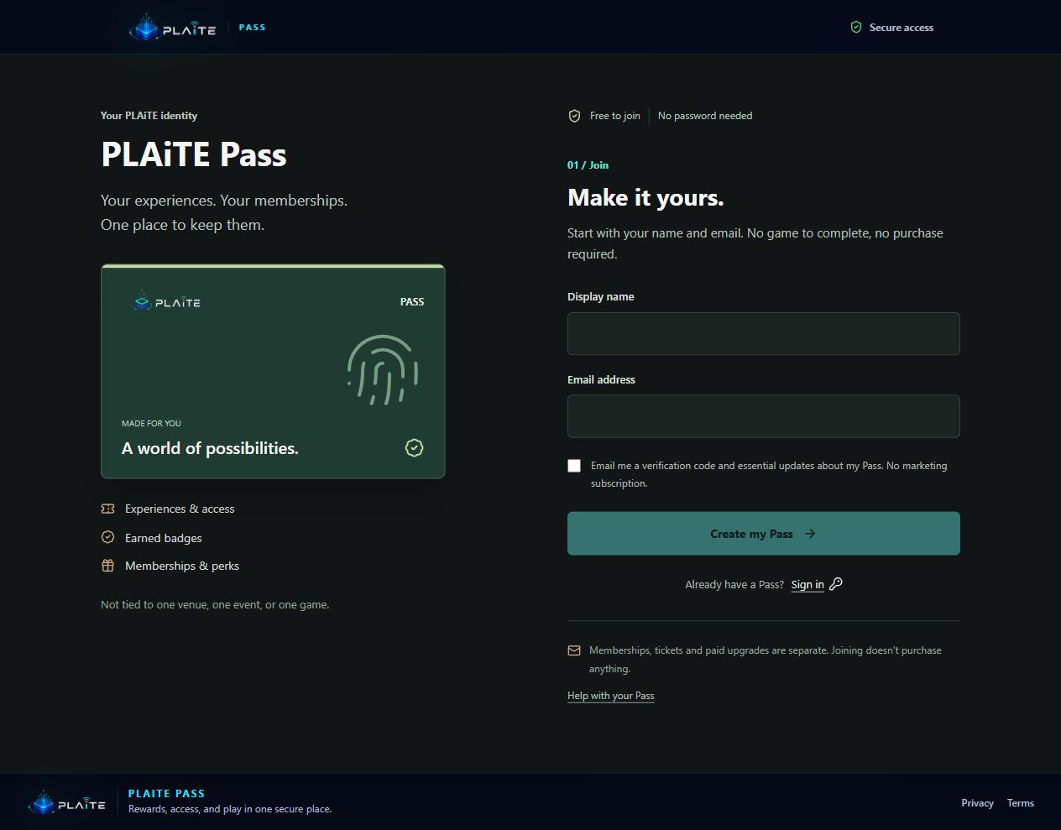Viewport: 1061px width, 830px height.
Task: Click the shield icon next to Free to join
Action: pyautogui.click(x=574, y=116)
